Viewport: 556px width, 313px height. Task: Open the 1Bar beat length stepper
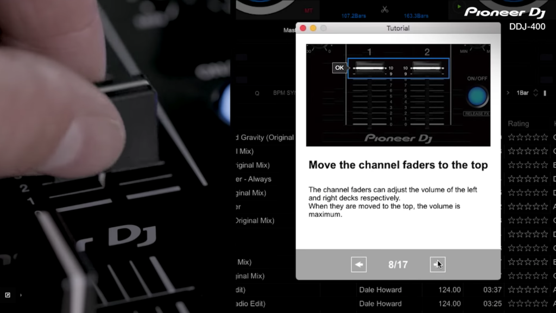click(x=535, y=93)
